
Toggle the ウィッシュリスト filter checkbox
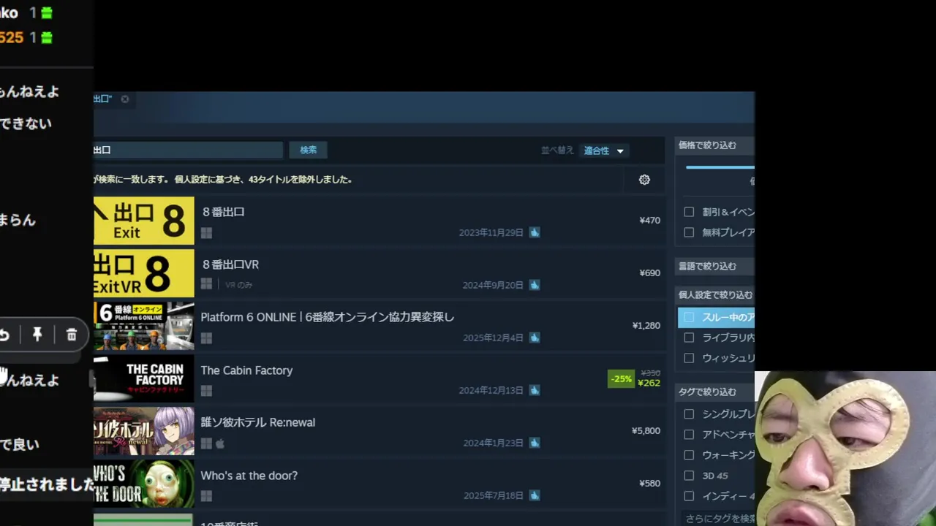pos(689,358)
